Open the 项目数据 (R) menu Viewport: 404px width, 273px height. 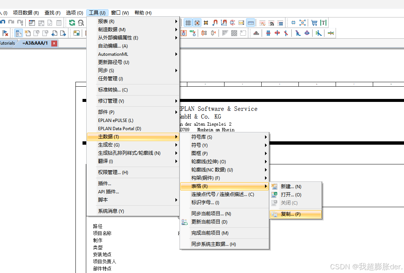click(26, 13)
